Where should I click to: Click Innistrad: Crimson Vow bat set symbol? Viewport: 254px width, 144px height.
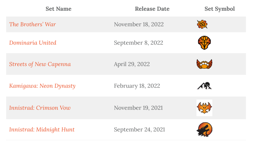click(204, 108)
